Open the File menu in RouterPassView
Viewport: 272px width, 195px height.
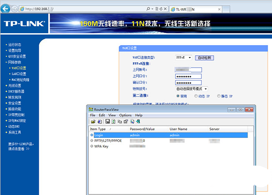click(93, 115)
